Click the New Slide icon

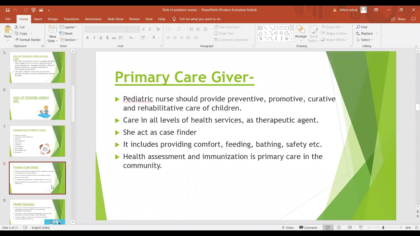coord(52,29)
